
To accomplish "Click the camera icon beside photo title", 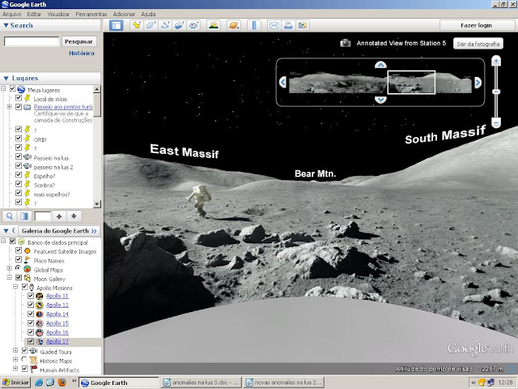I will point(346,43).
